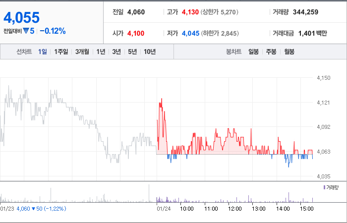Click the 고가 value 4,130
The image size is (347, 223).
pos(190,12)
